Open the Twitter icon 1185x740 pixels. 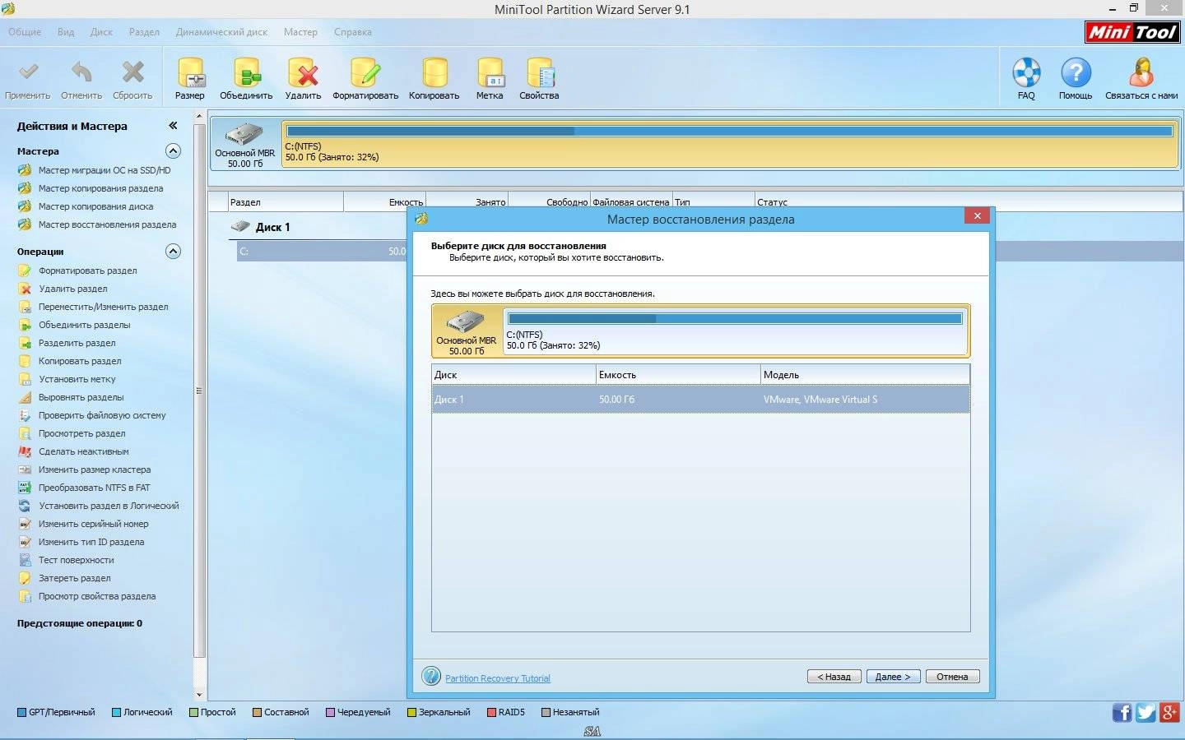point(1145,712)
